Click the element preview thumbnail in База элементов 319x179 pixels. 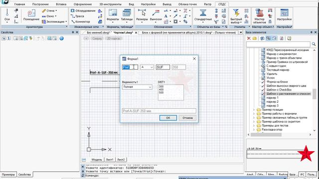[x=281, y=154]
